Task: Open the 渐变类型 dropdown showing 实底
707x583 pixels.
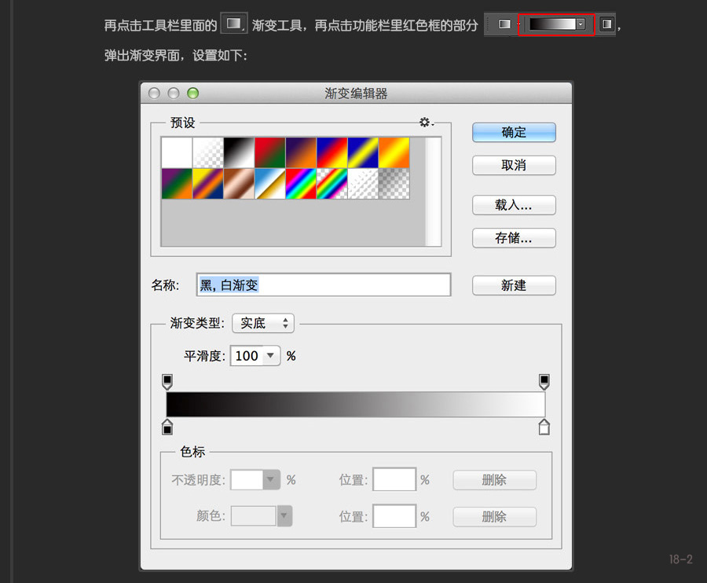Action: tap(263, 323)
